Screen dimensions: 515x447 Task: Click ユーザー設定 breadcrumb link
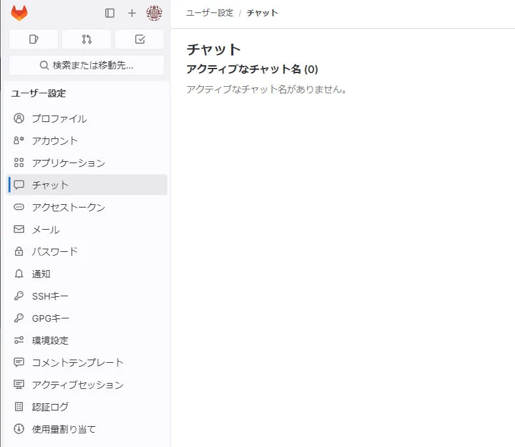(209, 13)
